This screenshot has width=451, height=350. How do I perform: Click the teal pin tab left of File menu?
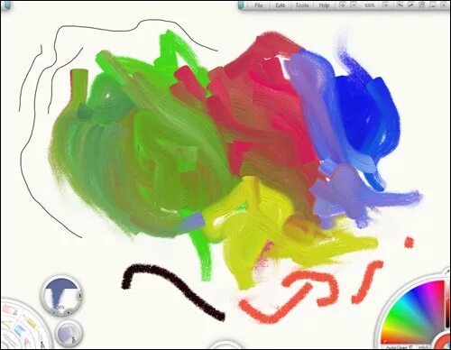[x=241, y=5]
